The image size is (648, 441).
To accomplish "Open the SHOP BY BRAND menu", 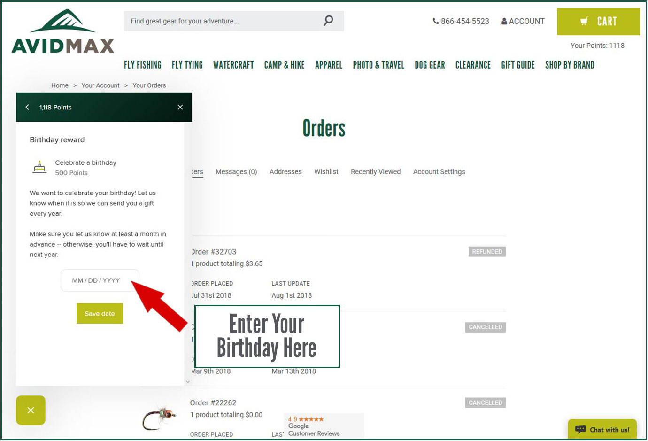I will click(x=570, y=65).
